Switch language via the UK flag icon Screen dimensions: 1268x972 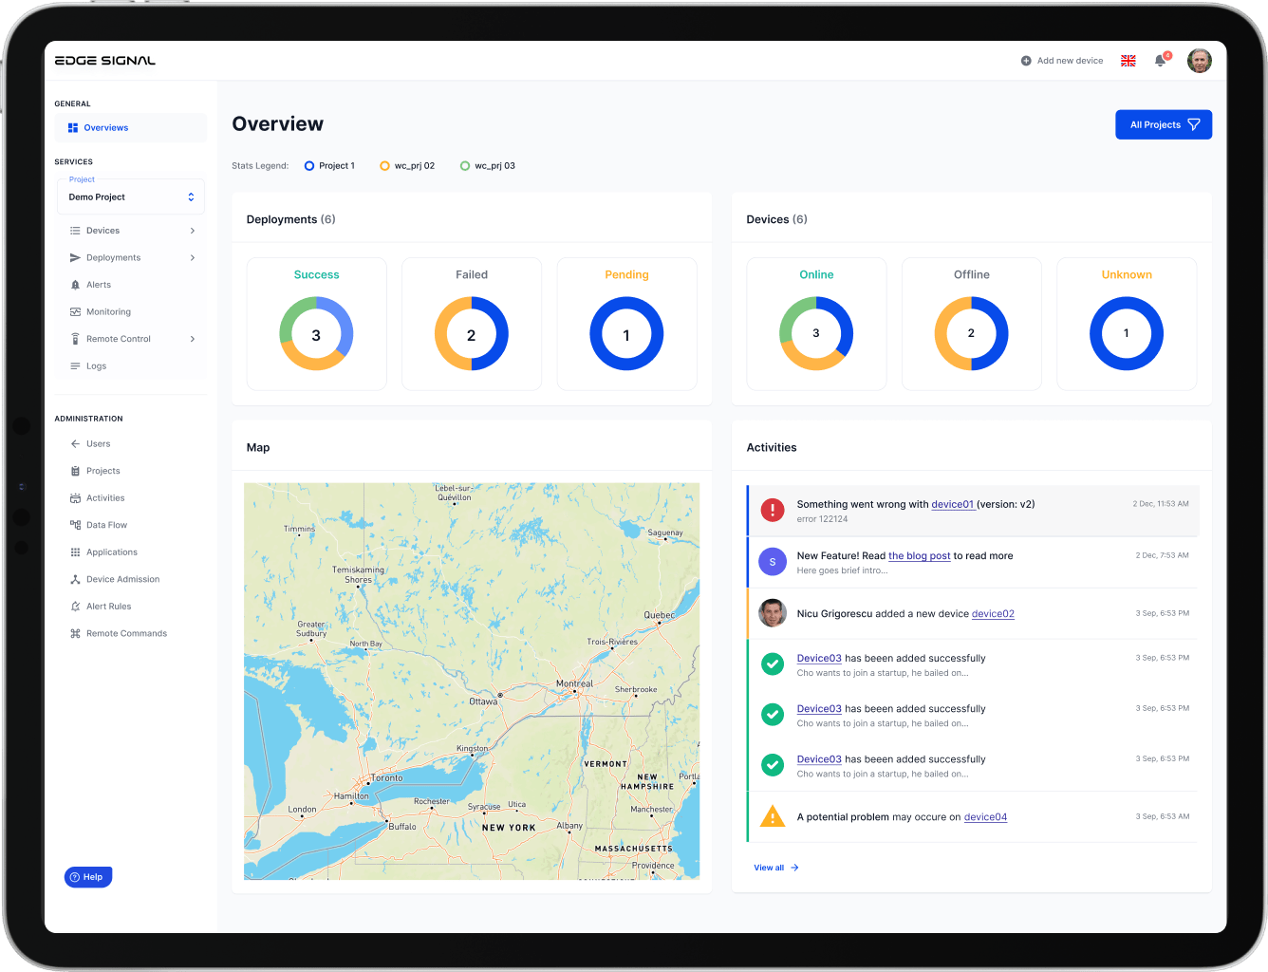click(1128, 60)
